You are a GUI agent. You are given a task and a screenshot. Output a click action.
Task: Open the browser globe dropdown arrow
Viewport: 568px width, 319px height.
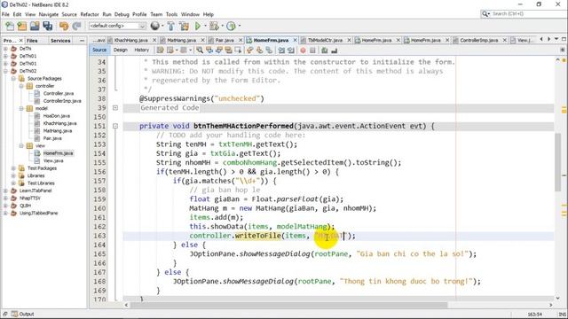[162, 26]
